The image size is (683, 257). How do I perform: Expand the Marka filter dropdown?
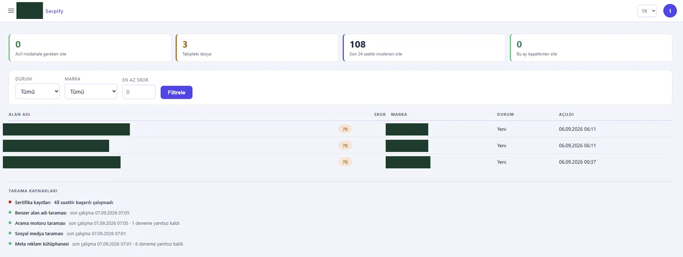coord(91,92)
